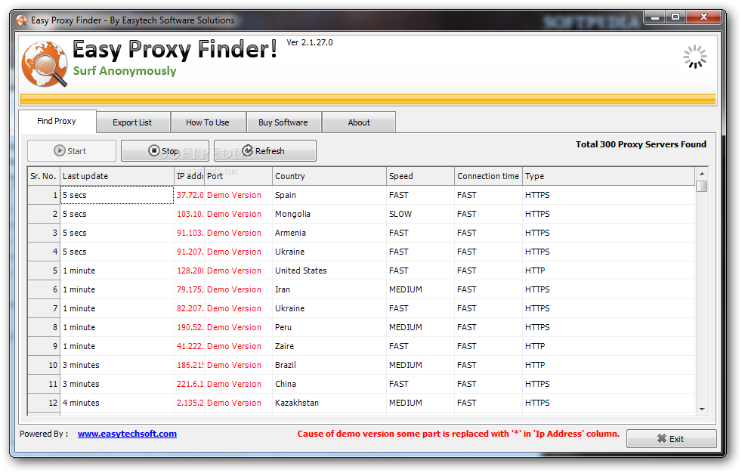Select the Armenia country cell

tap(329, 233)
